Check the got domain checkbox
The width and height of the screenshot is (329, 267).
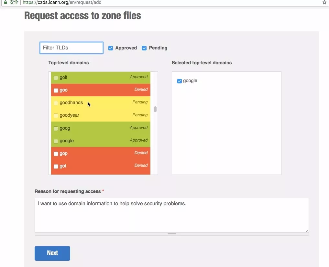[56, 166]
